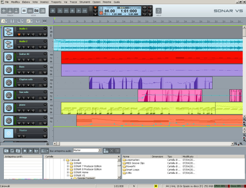The image size is (246, 188).
Task: Expand the SONAR 7 Producer Edition folder
Action: (68, 166)
